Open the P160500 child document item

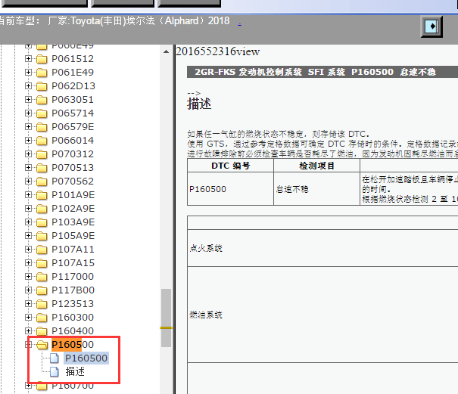point(86,358)
